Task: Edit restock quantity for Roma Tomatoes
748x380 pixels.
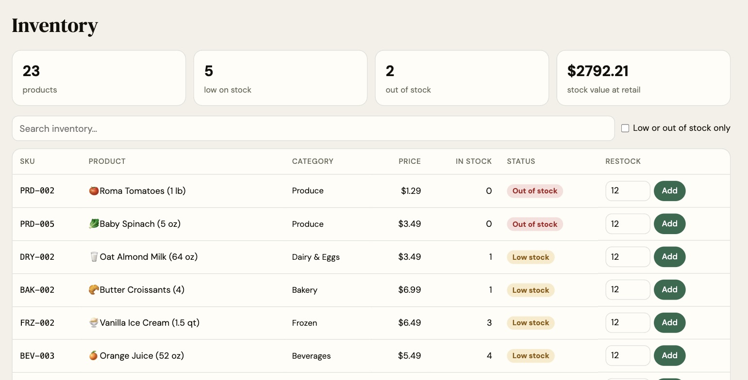Action: (628, 191)
